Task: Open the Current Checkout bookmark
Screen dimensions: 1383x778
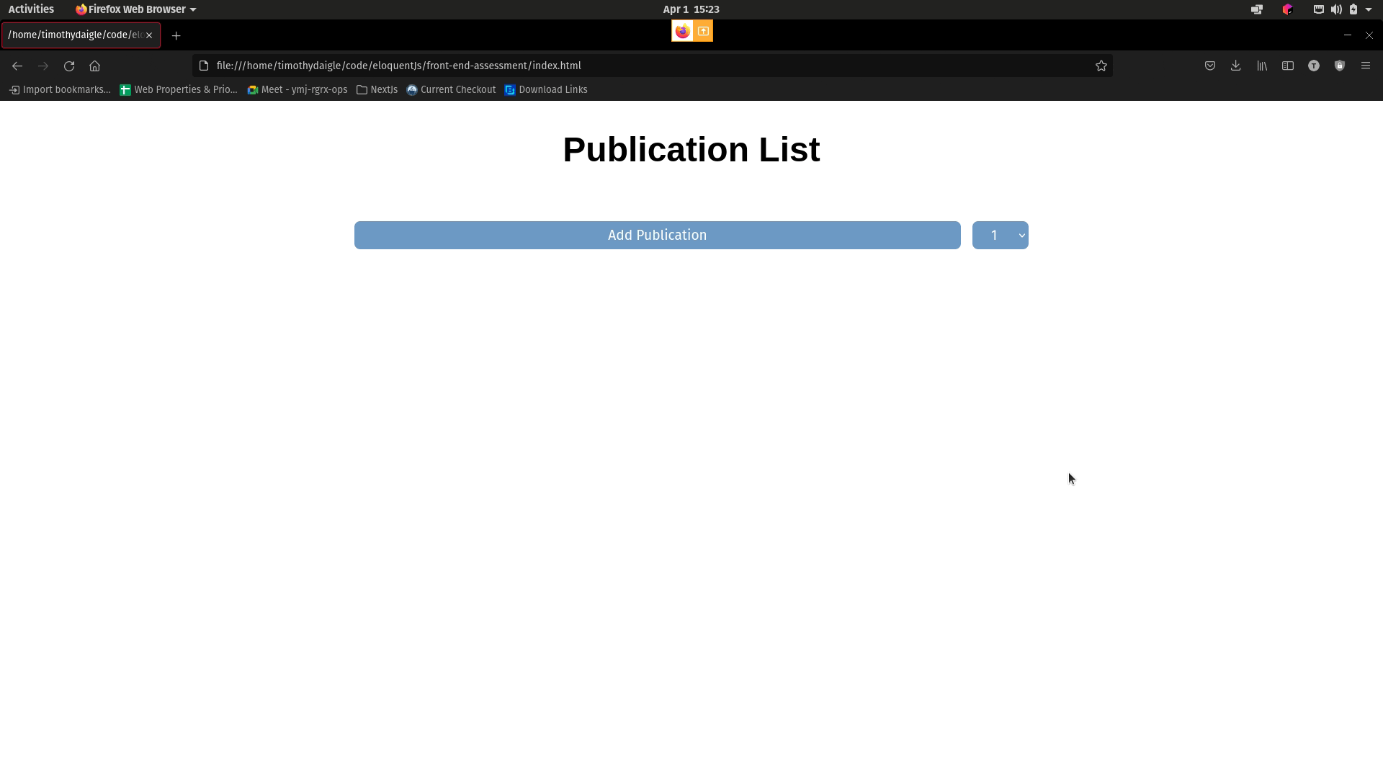Action: (x=451, y=89)
